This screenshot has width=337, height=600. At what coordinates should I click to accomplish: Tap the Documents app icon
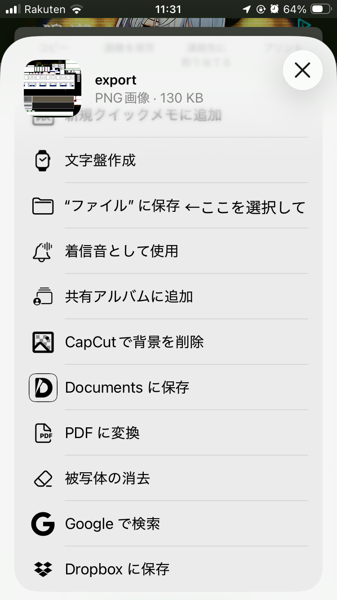click(43, 388)
